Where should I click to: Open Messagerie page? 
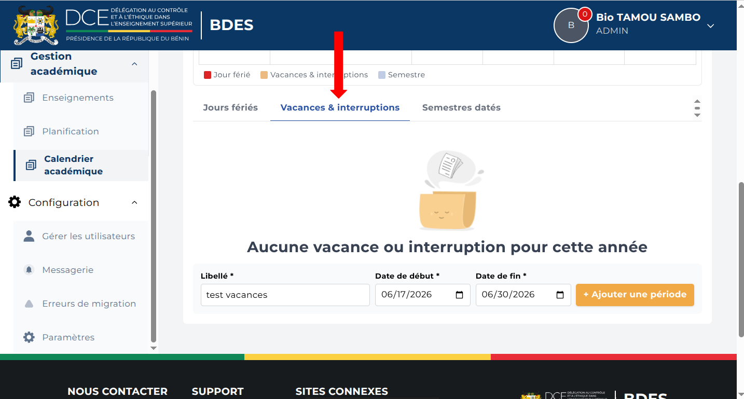[68, 270]
